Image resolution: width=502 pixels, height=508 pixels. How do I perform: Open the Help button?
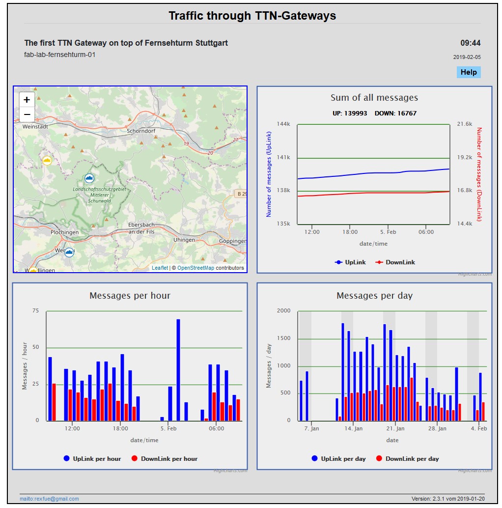tap(468, 72)
